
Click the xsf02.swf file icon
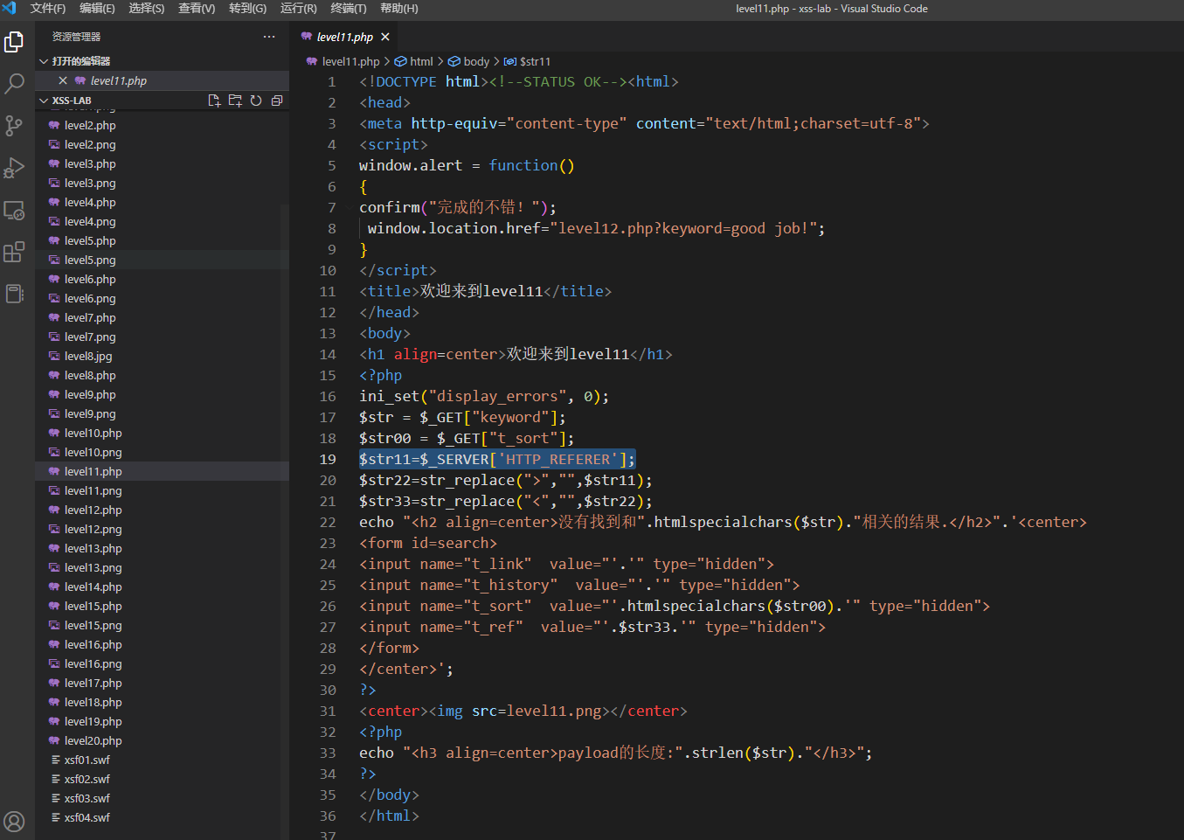55,779
